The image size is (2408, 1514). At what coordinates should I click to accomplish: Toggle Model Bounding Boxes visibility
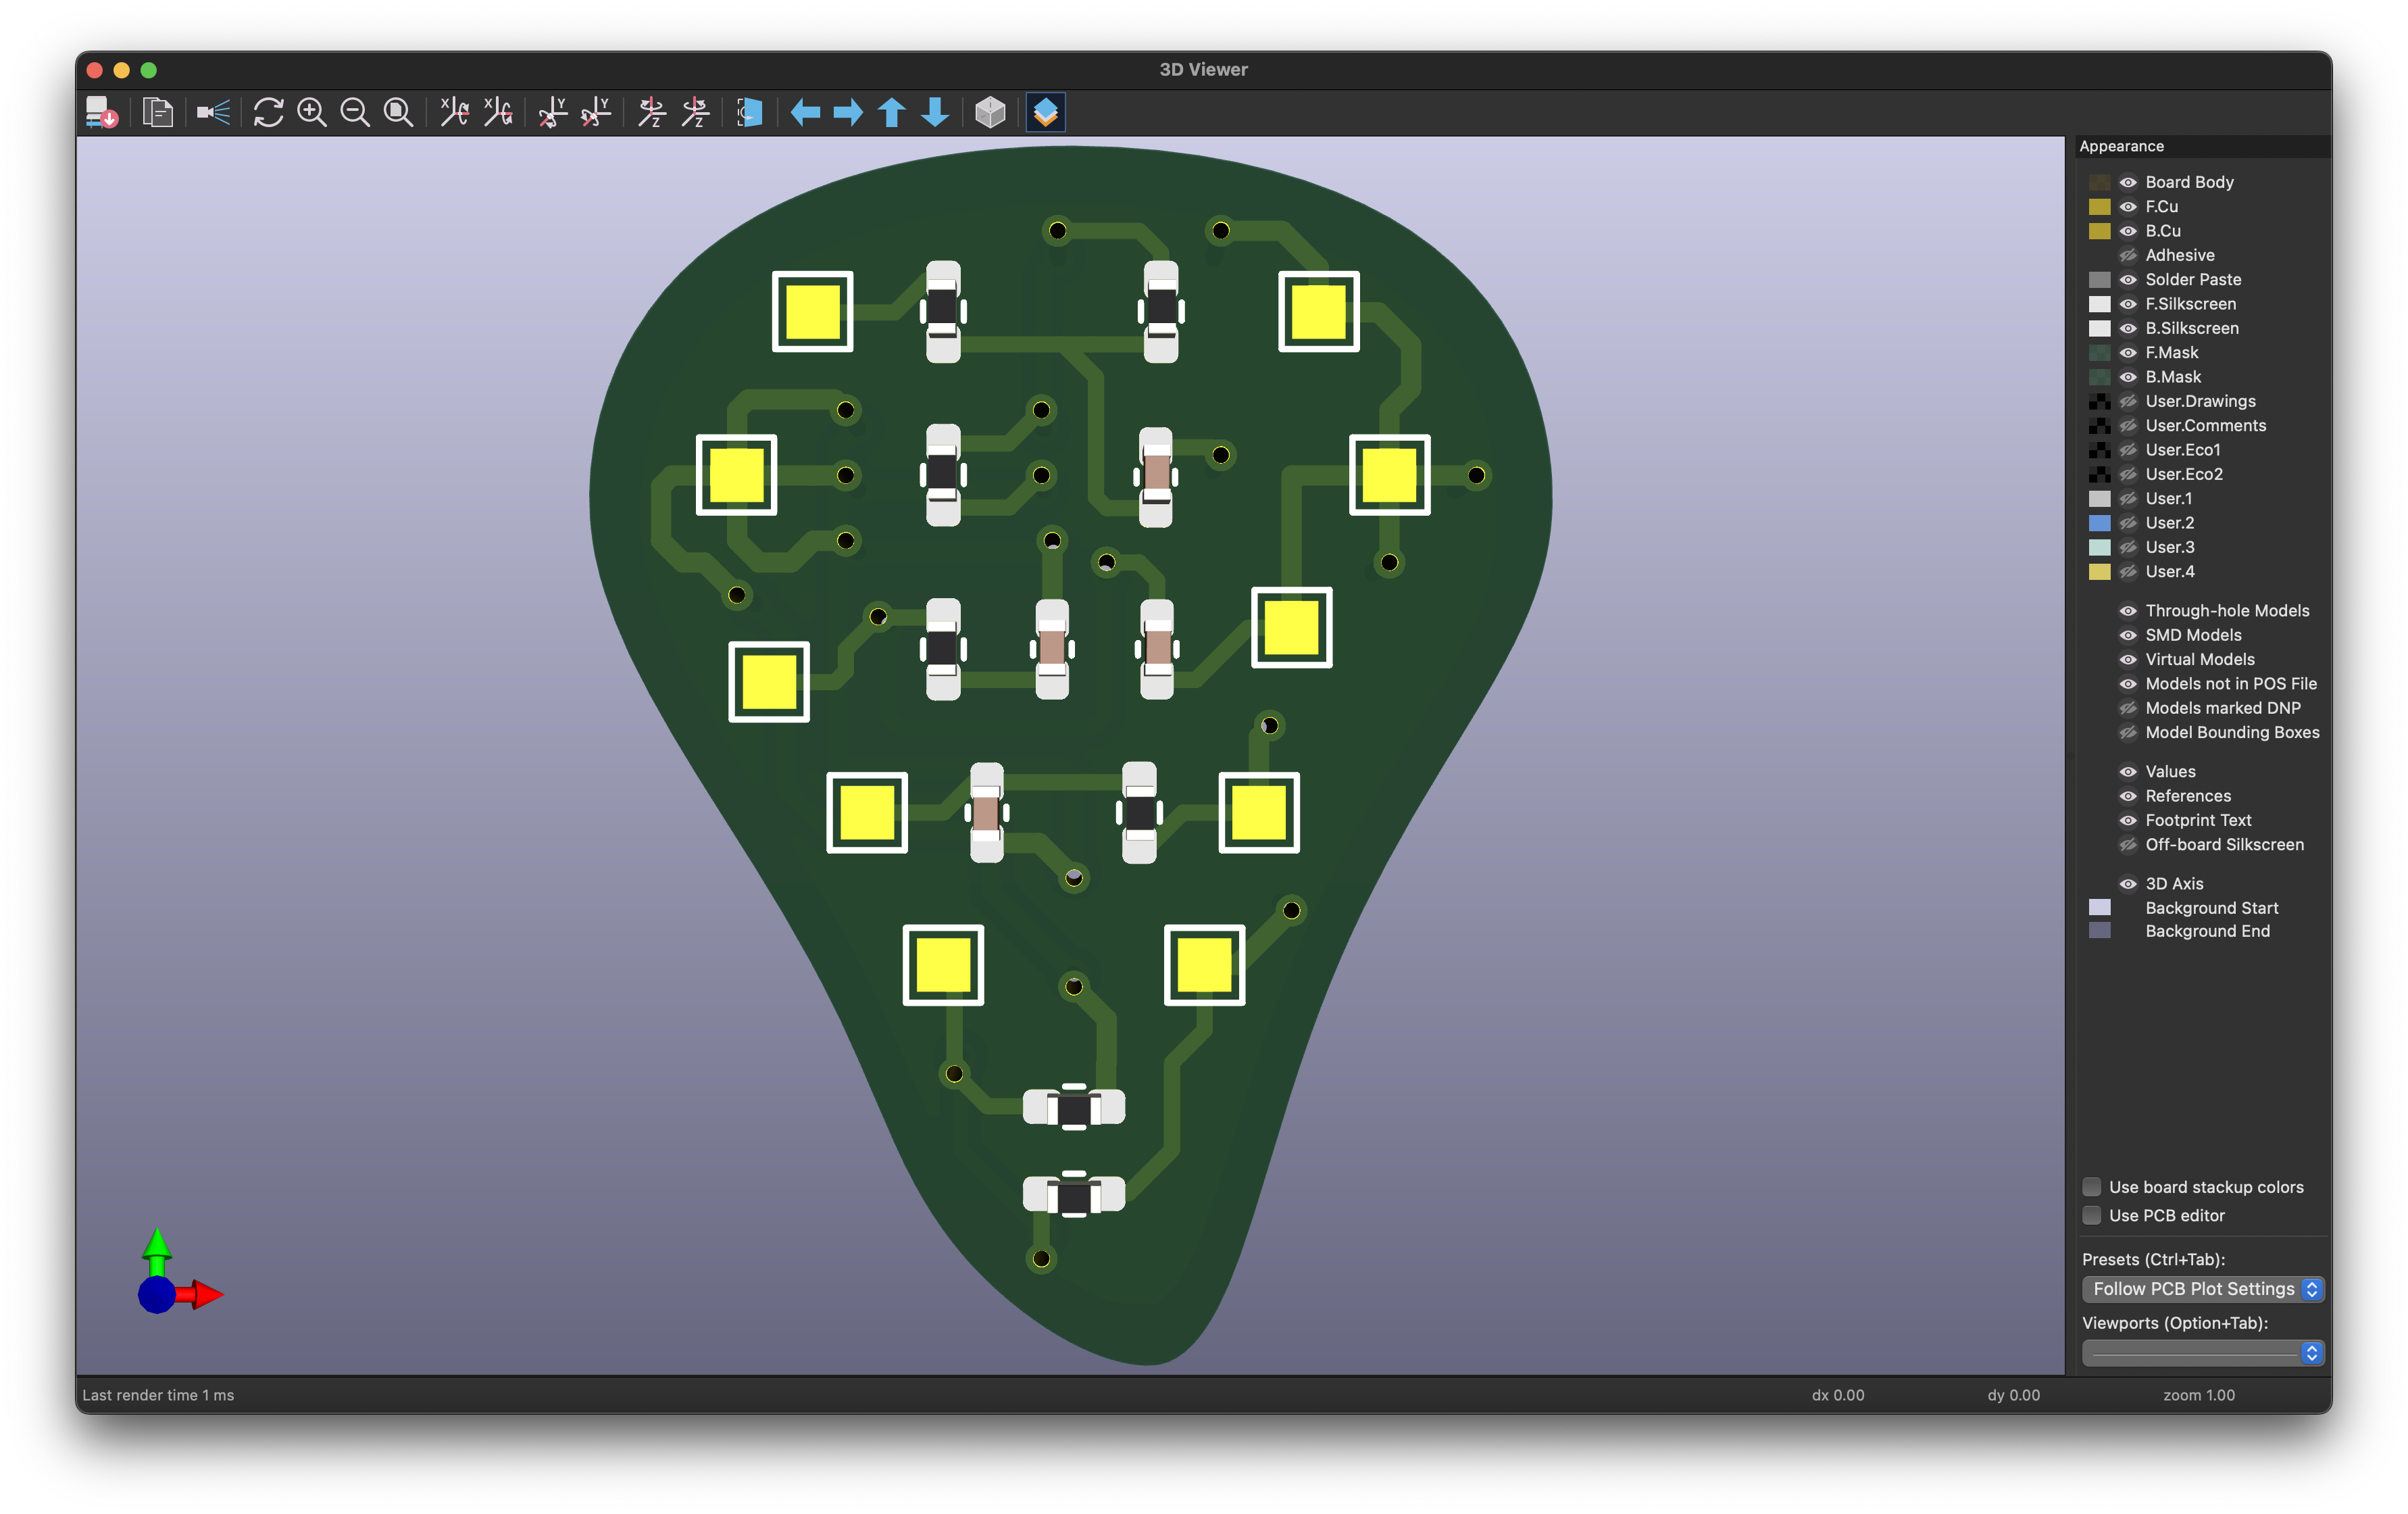(x=2128, y=733)
